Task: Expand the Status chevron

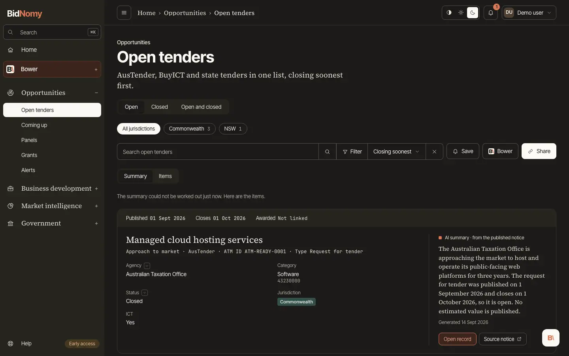Action: [145, 293]
